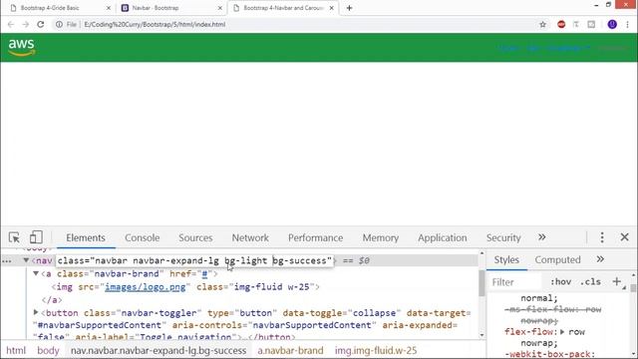Select nav.navbar breadcrumb item
This screenshot has width=638, height=359.
[159, 350]
